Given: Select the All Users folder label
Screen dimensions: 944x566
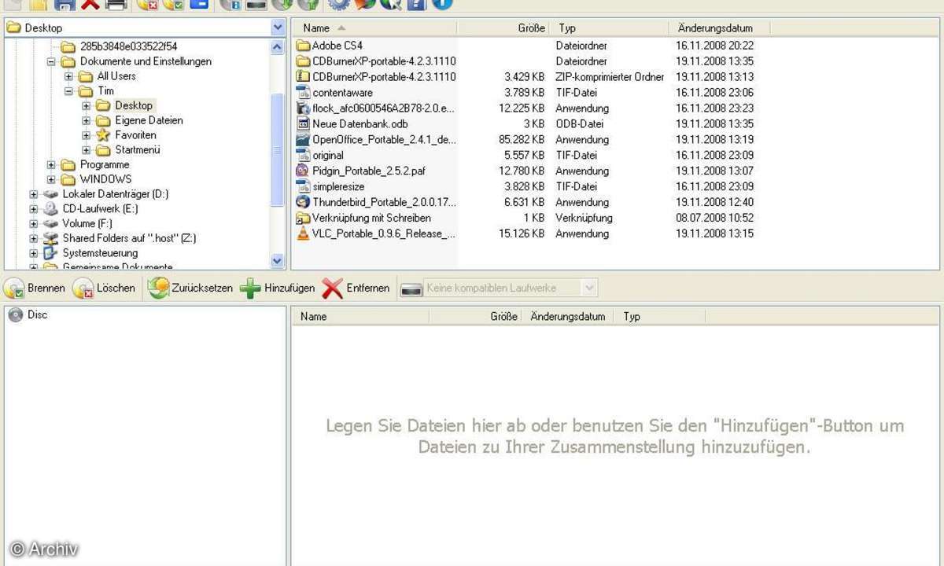Looking at the screenshot, I should pos(116,76).
